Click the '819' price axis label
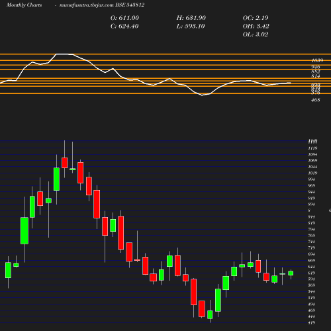The image size is (331, 331). [312, 223]
